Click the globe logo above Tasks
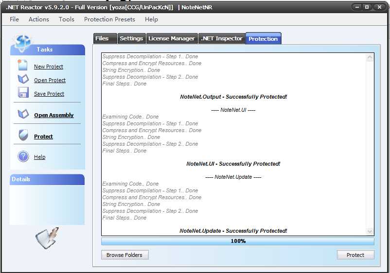390x273 pixels. click(22, 42)
